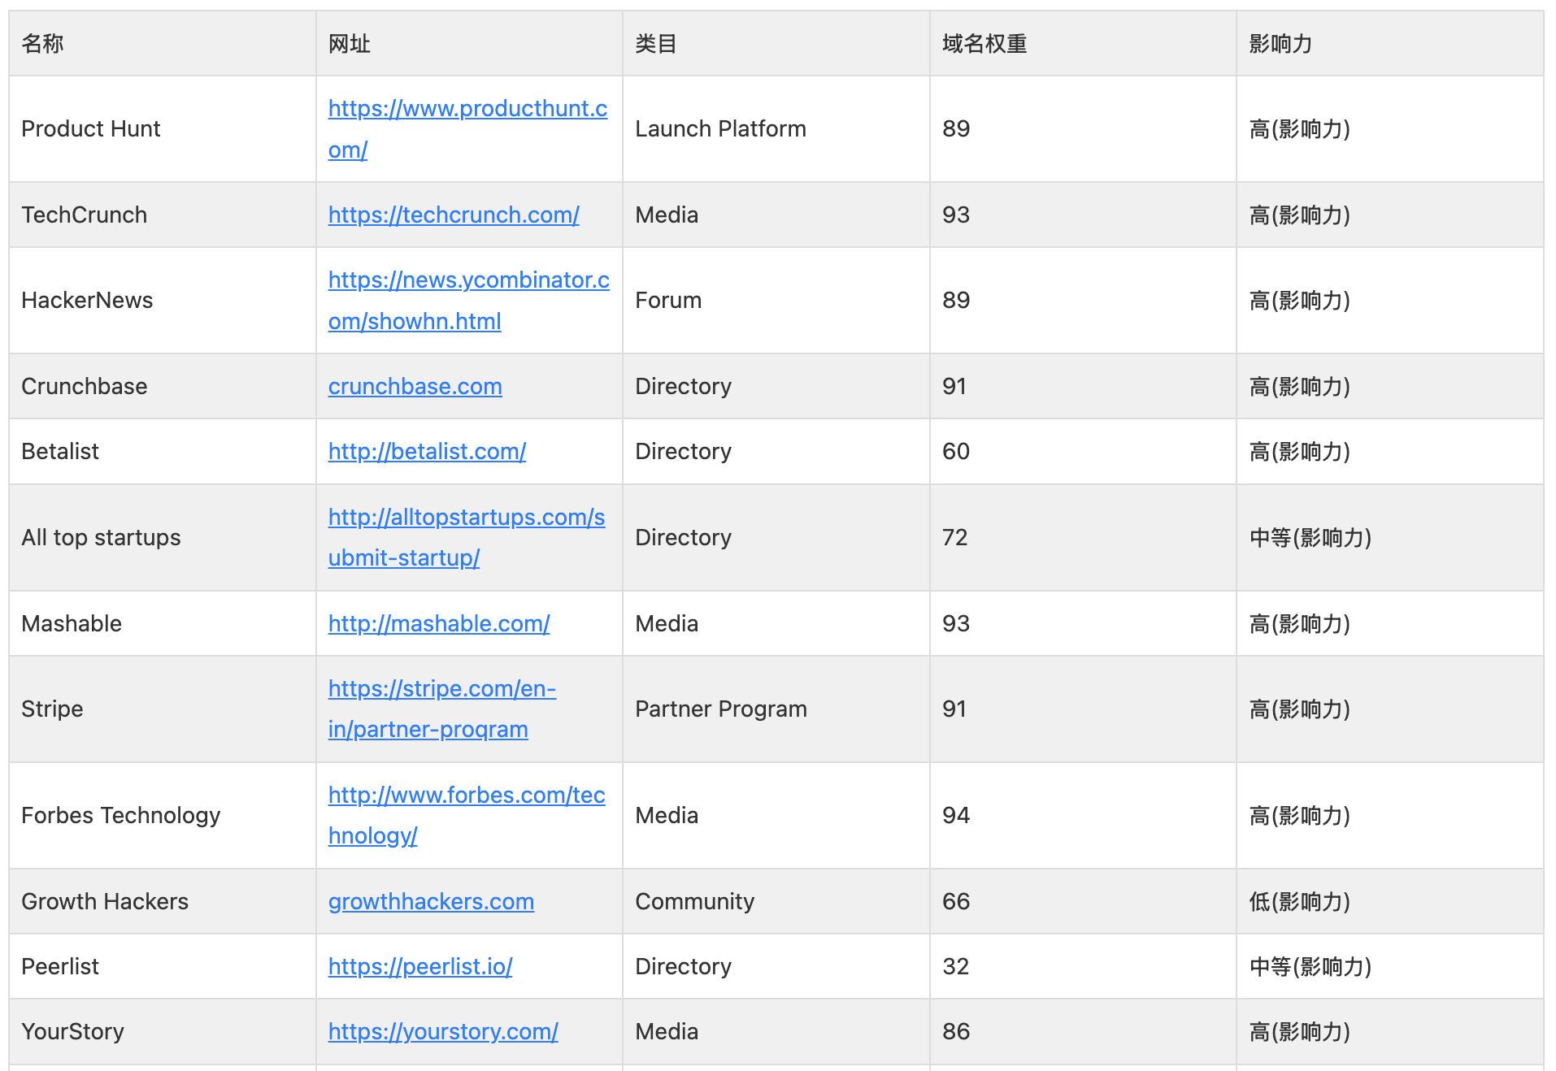Image resolution: width=1556 pixels, height=1071 pixels.
Task: Click the 网址 column header
Action: click(x=469, y=44)
